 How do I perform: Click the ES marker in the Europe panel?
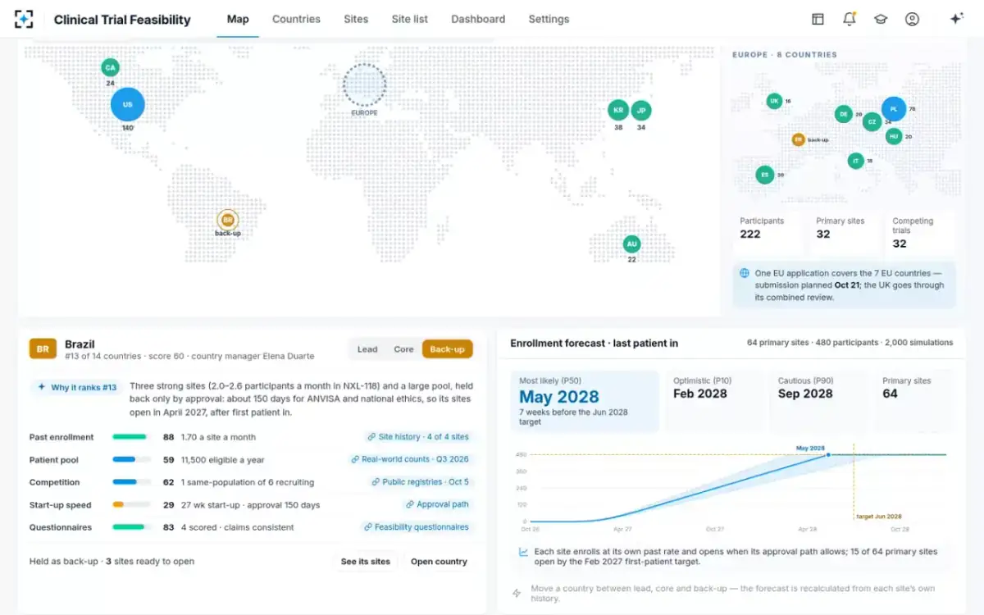[765, 175]
